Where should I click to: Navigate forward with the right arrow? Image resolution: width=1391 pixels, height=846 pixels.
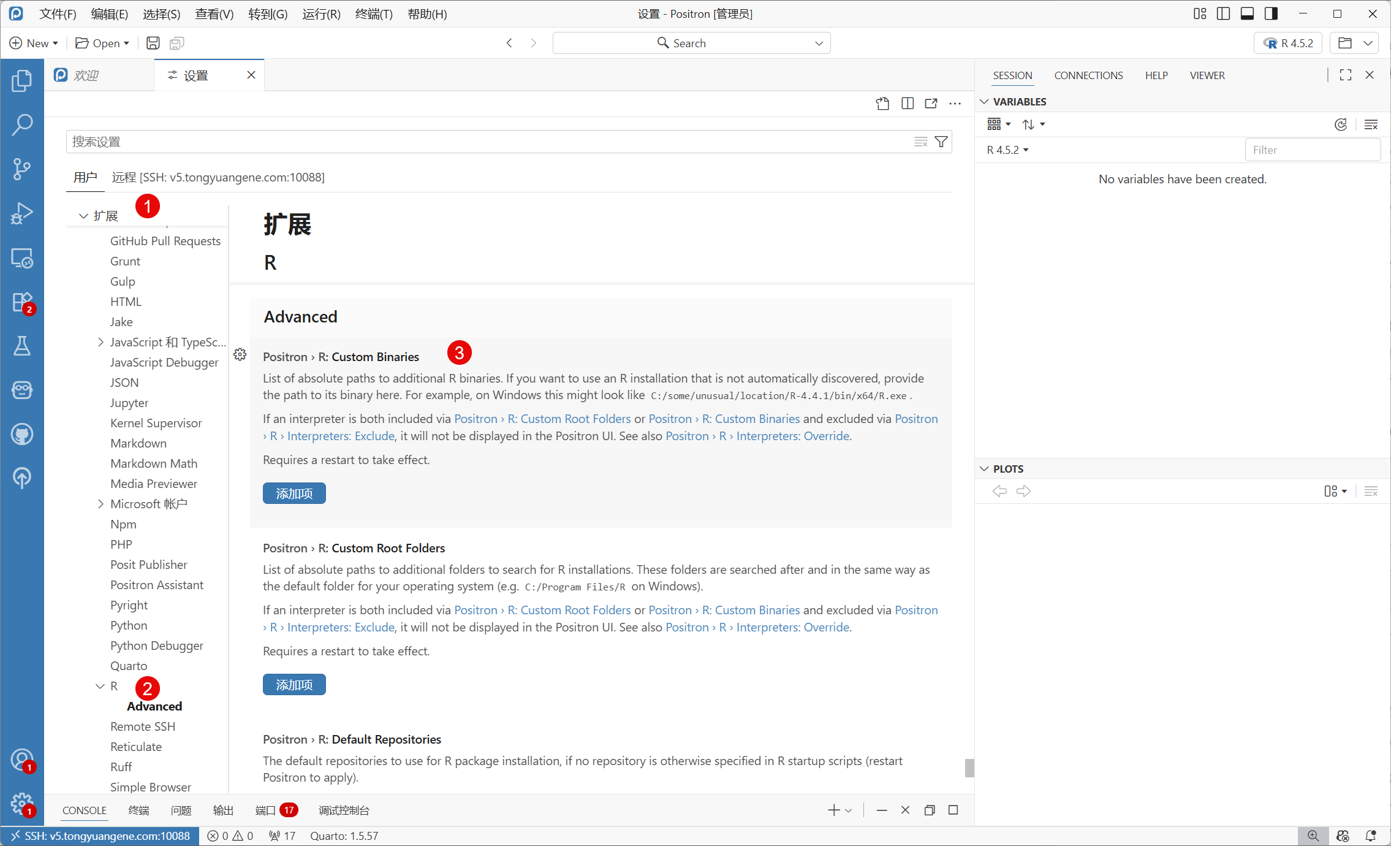(534, 43)
